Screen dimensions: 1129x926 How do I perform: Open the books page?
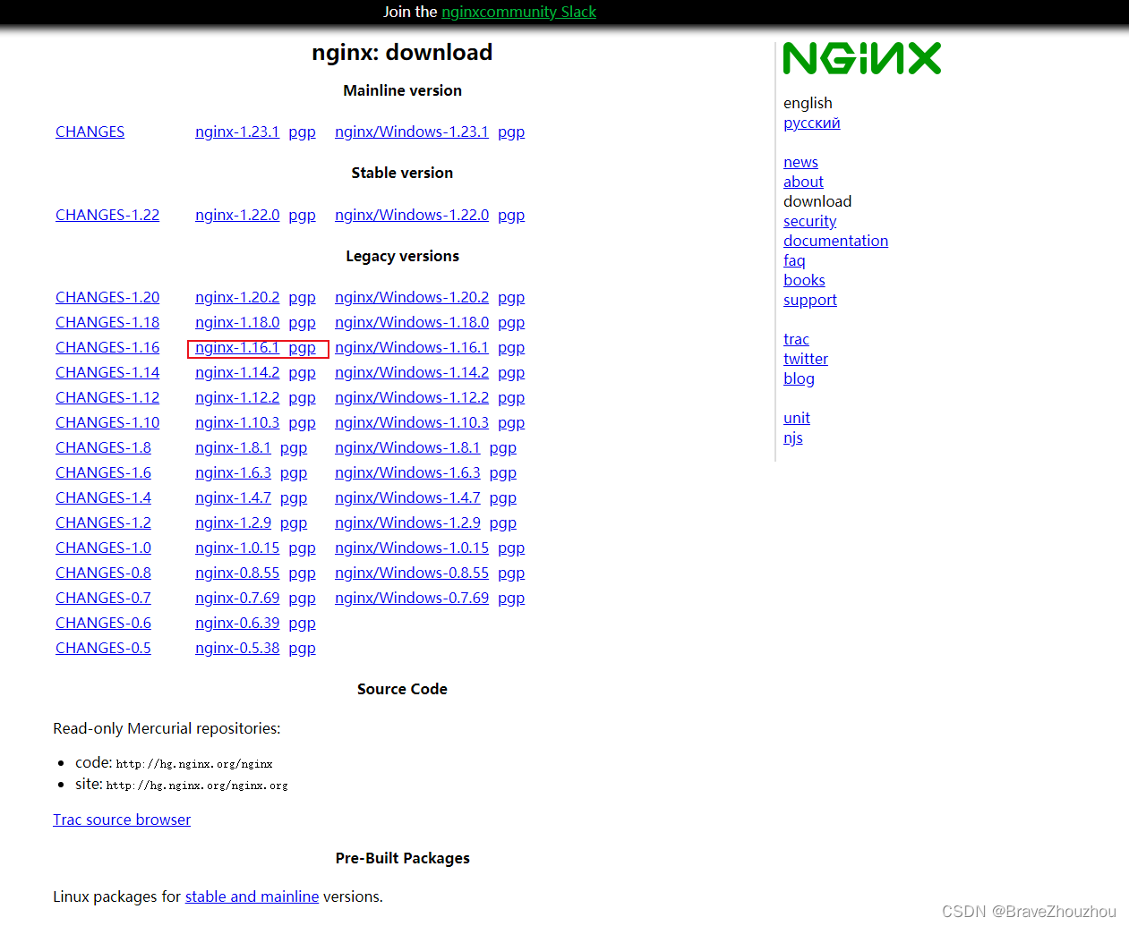804,280
